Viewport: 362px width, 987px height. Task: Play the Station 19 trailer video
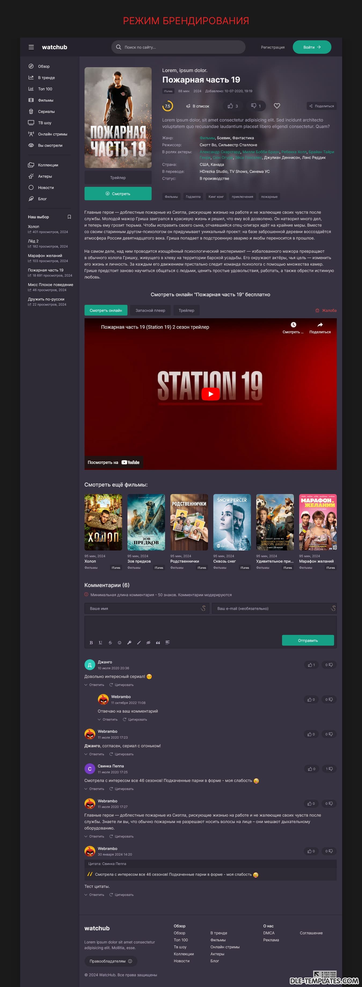[x=210, y=394]
